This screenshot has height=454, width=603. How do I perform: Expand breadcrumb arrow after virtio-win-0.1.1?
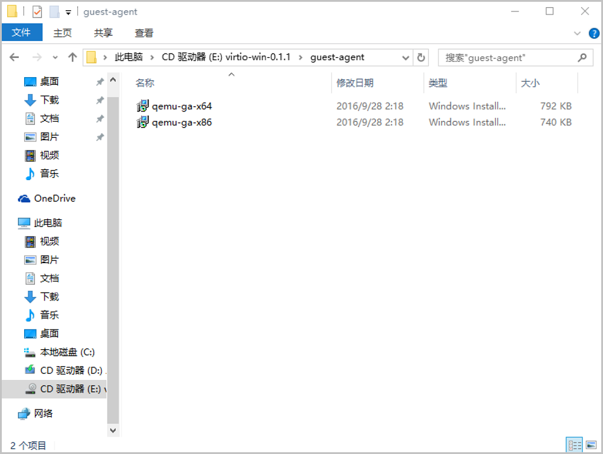coord(300,58)
